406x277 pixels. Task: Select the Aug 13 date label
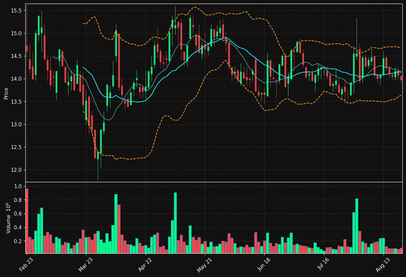[x=383, y=264]
